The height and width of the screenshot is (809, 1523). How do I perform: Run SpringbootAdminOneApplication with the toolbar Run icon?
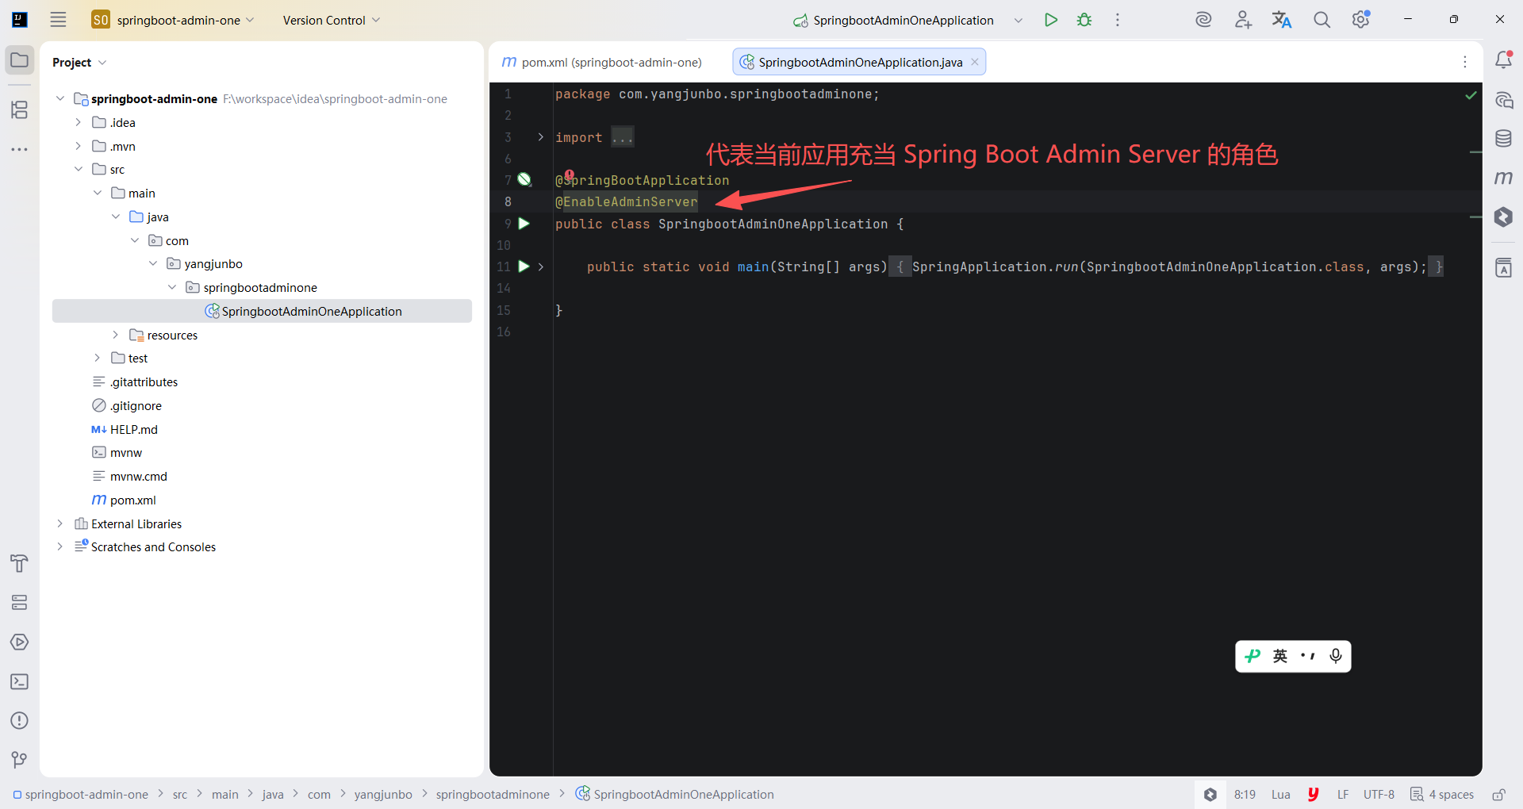(1051, 20)
